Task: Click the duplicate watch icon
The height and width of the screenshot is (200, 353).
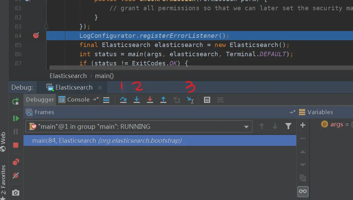Action: click(x=303, y=178)
